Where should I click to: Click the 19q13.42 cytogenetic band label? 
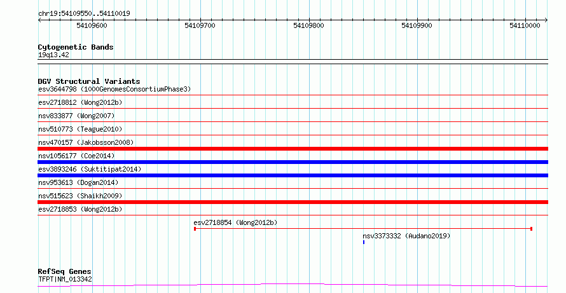[53, 55]
